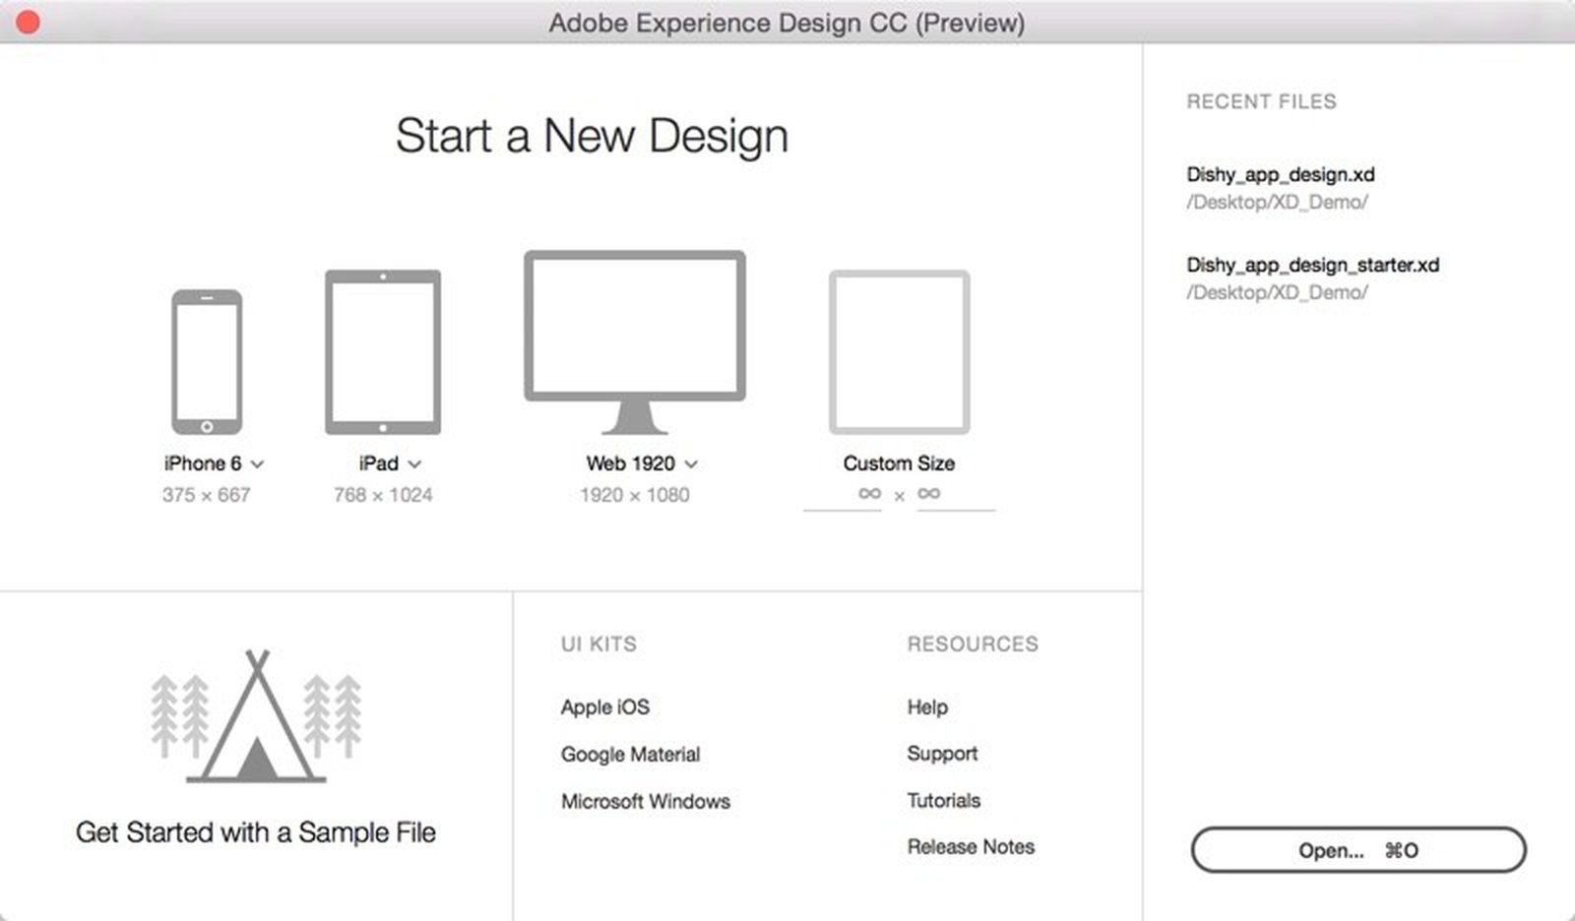Screen dimensions: 1575x921
Task: Select the iPhone 6 artboard icon
Action: coord(208,361)
